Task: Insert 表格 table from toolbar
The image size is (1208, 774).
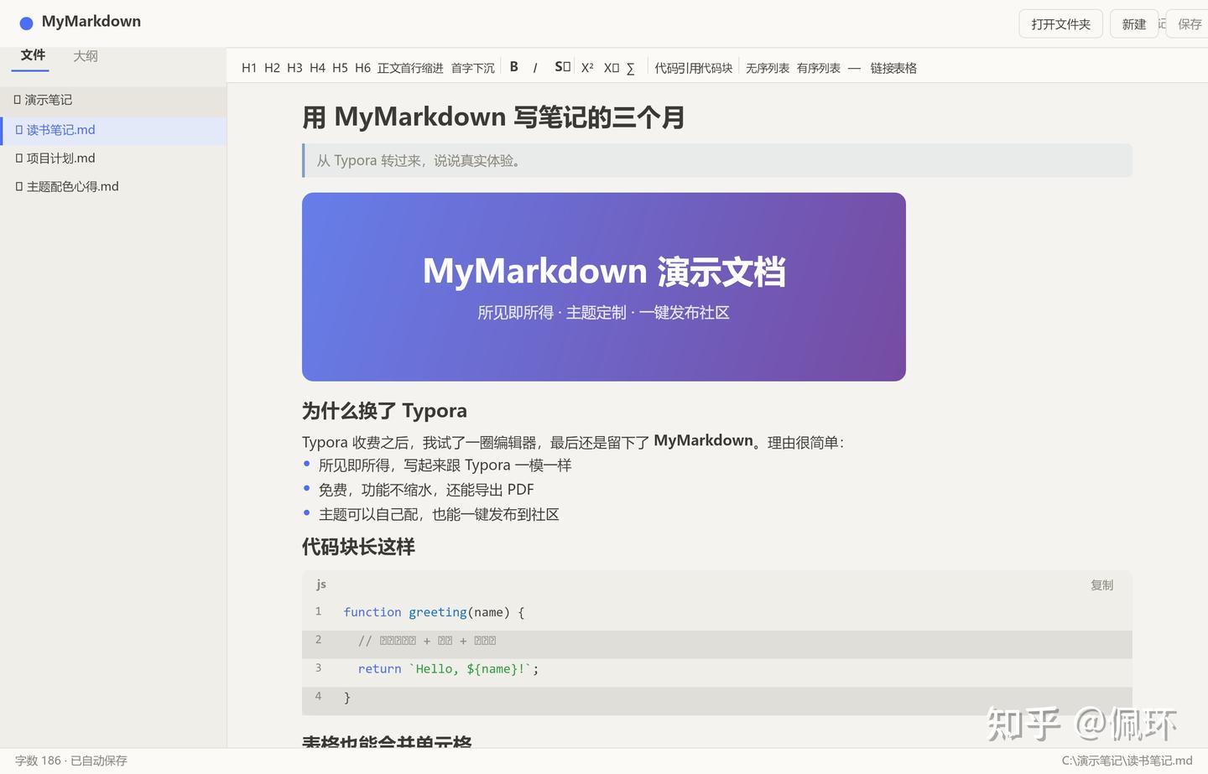Action: [905, 68]
